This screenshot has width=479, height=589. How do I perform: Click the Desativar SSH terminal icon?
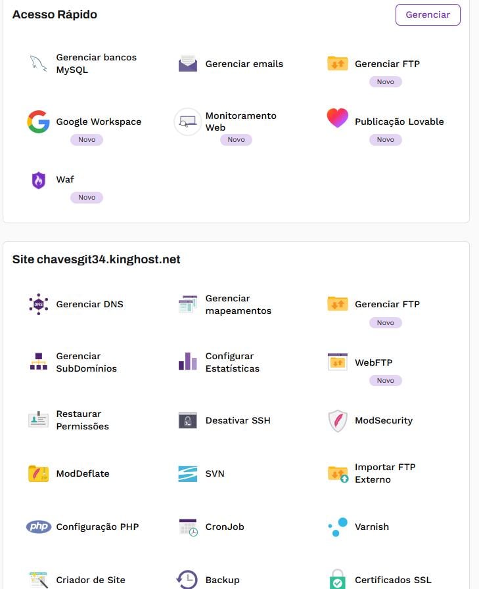188,421
